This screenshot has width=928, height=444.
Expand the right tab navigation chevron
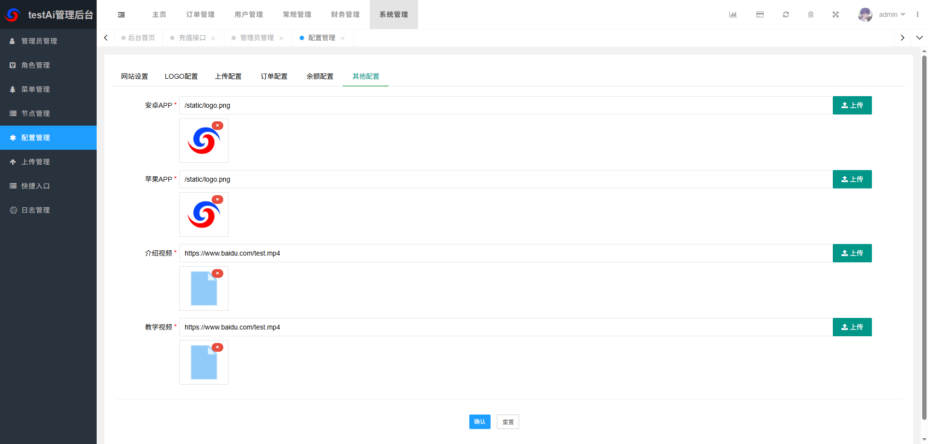pyautogui.click(x=902, y=37)
